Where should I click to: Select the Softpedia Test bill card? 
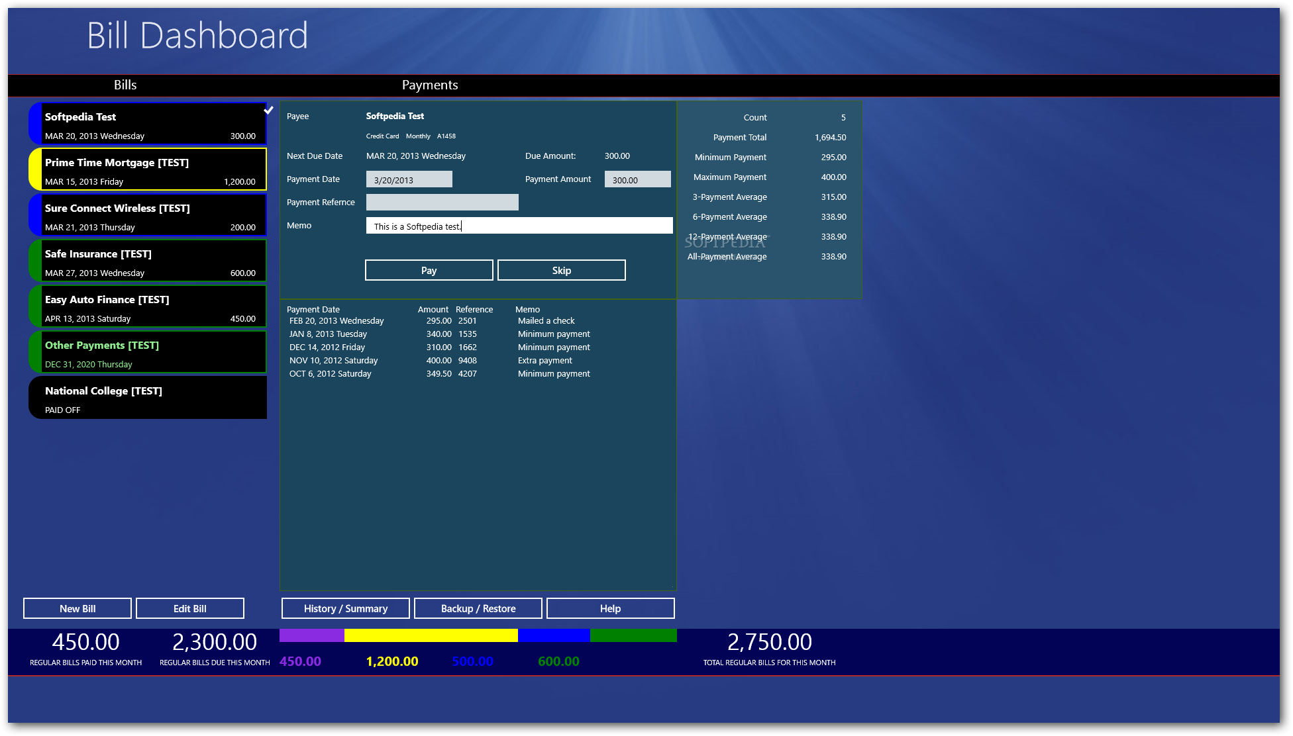[148, 124]
